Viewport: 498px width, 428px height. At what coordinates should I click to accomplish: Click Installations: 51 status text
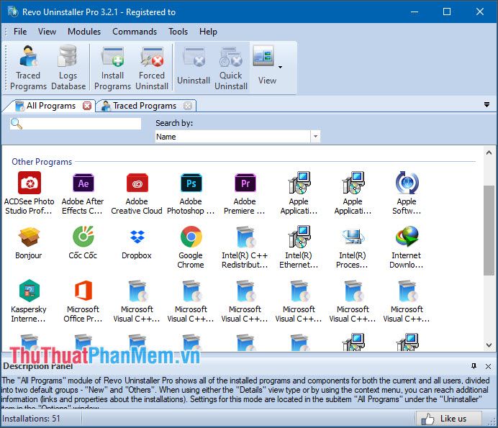tap(31, 419)
